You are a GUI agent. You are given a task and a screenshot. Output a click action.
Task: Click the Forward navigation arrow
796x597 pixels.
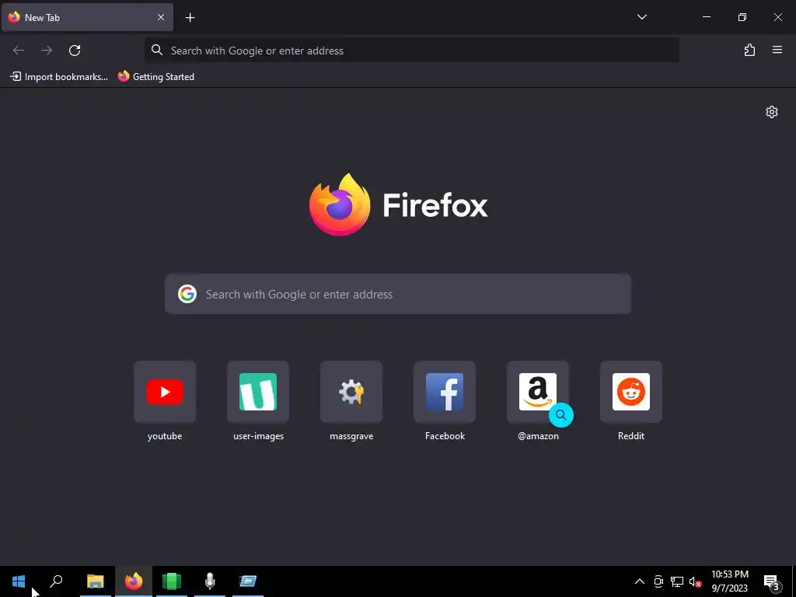pyautogui.click(x=47, y=51)
